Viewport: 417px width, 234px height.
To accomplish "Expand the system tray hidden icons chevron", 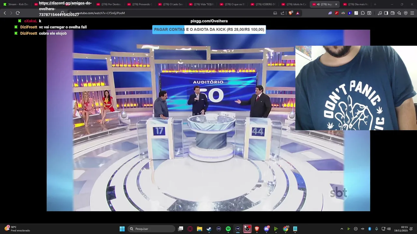I will 342,229.
